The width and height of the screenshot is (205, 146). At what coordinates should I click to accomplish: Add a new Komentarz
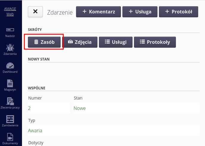pos(98,12)
